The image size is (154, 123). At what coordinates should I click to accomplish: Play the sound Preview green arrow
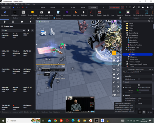point(138,90)
